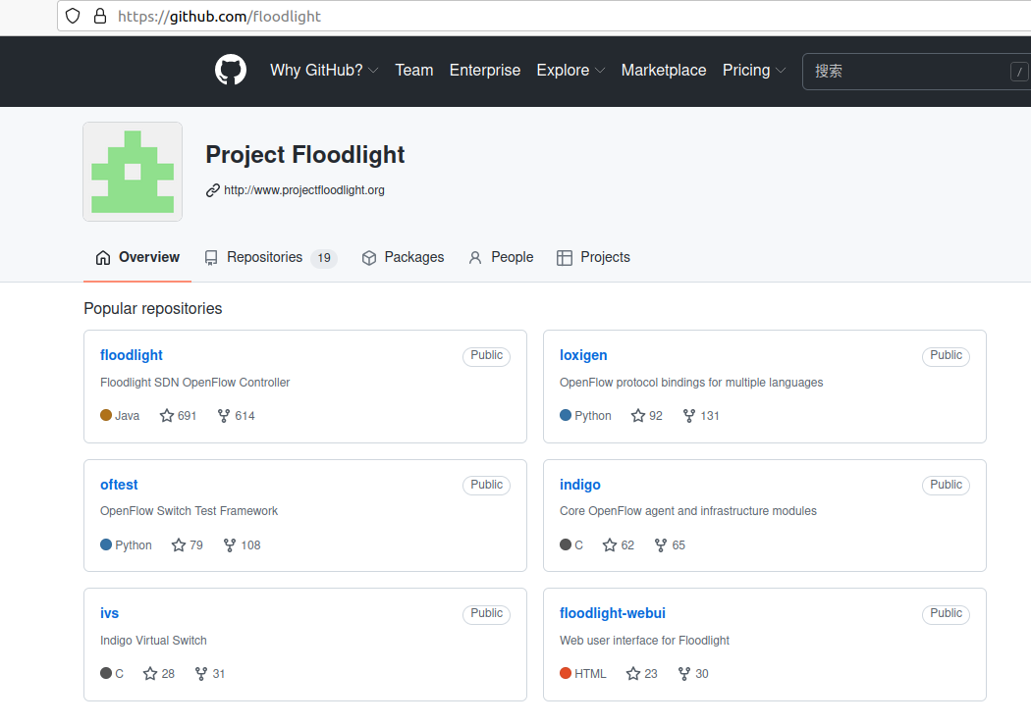Click the 614 fork count on floodlight
This screenshot has height=725, width=1031.
pos(245,416)
